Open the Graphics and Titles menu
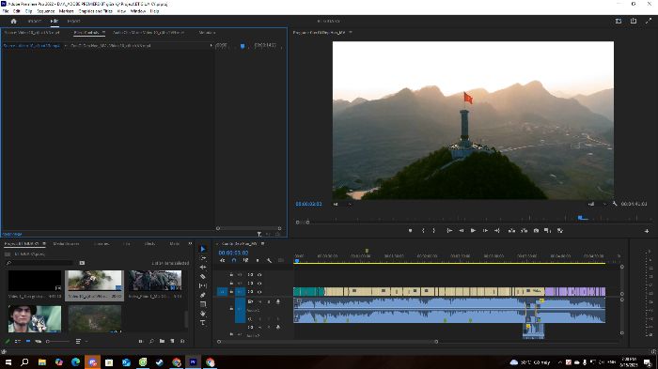 [x=95, y=11]
